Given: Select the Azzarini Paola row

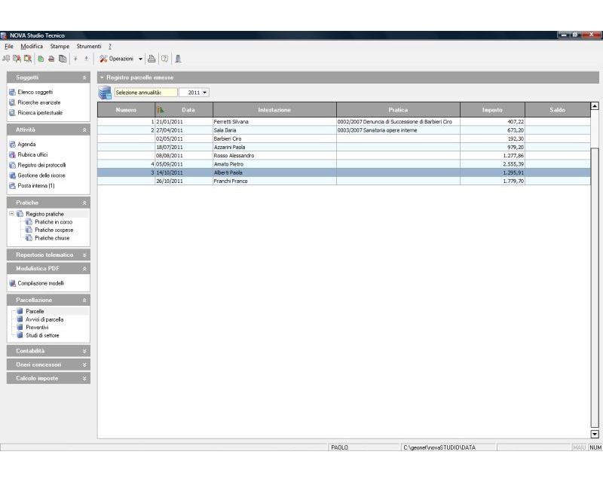Looking at the screenshot, I should (344, 147).
